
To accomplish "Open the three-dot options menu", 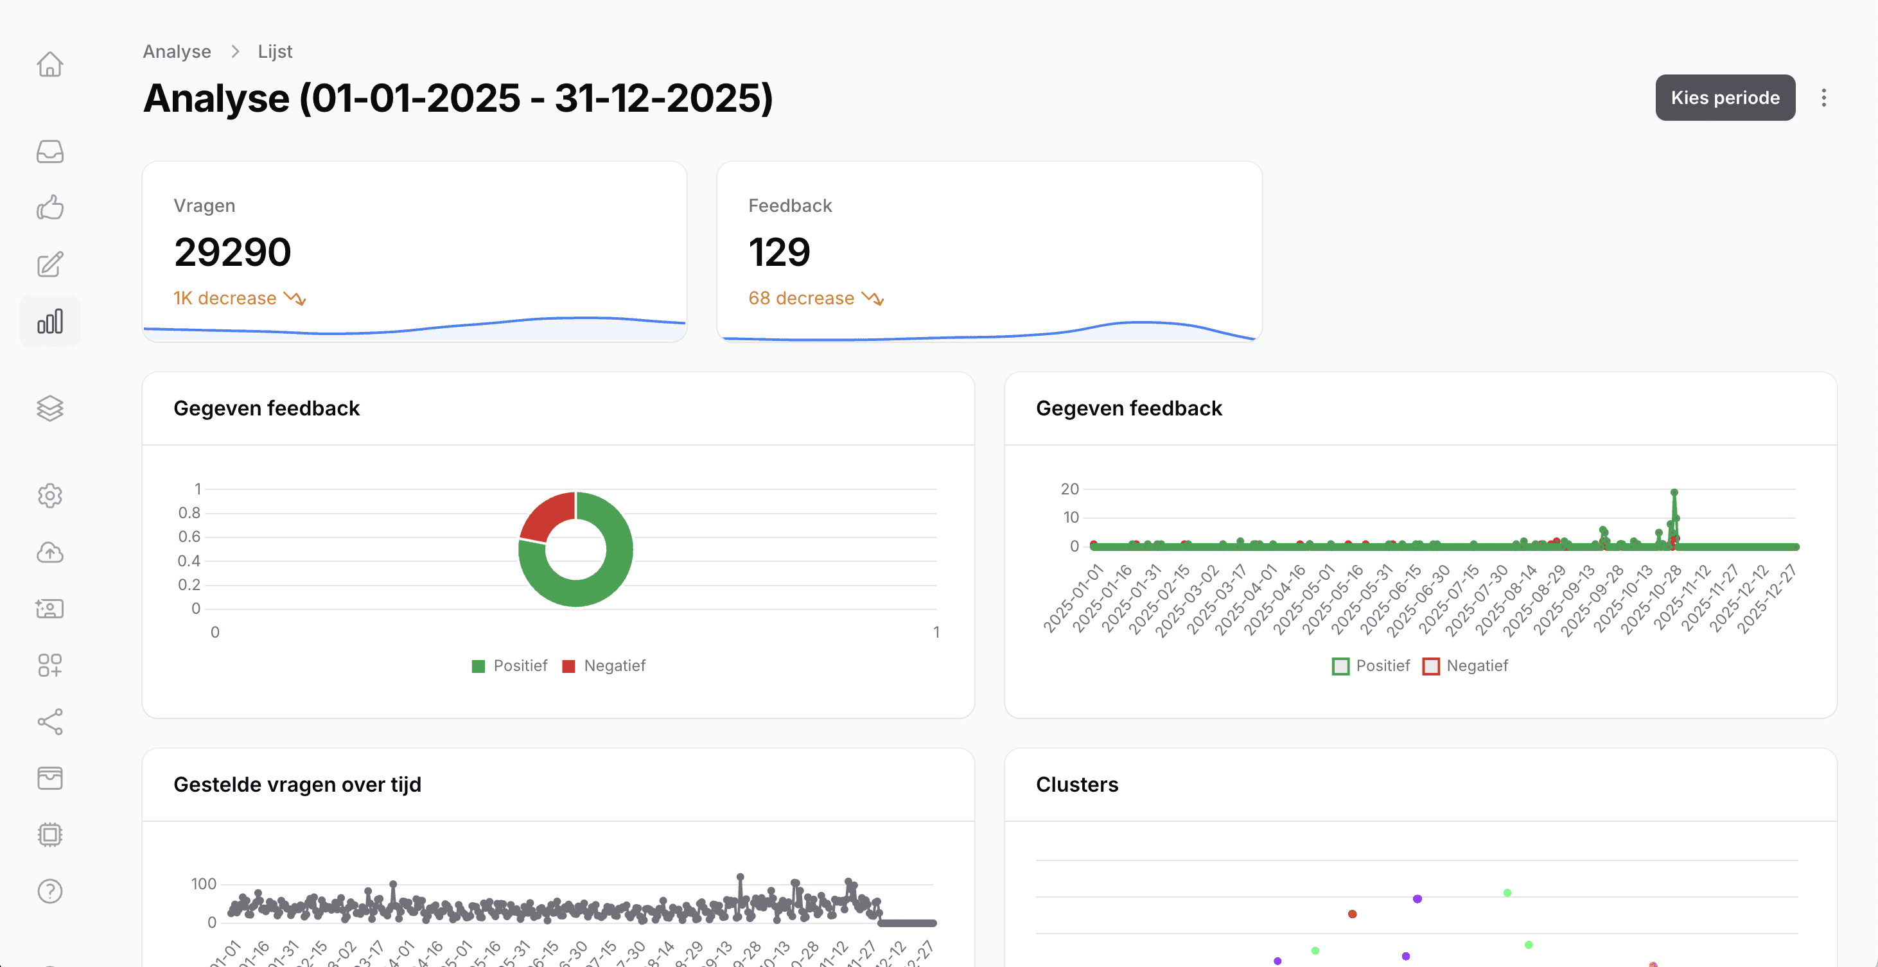I will pyautogui.click(x=1823, y=98).
